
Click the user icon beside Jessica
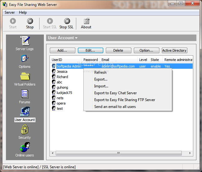click(54, 71)
